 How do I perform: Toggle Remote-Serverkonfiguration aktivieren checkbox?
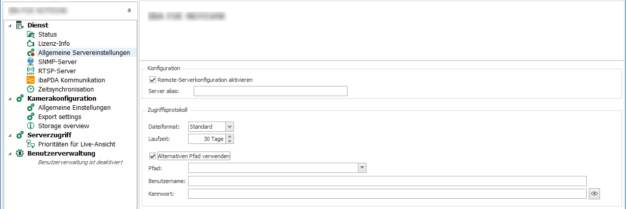152,80
